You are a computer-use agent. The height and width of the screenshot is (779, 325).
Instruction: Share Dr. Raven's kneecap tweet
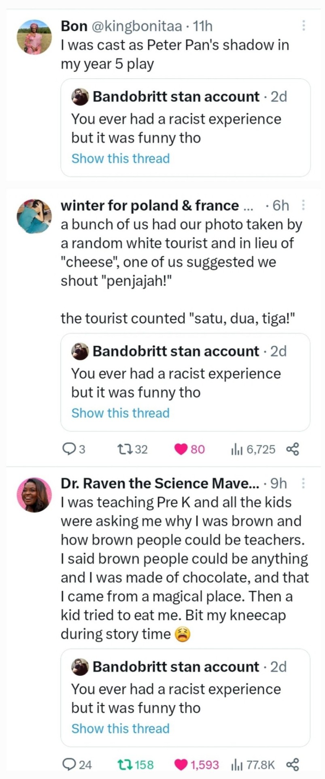click(x=292, y=765)
